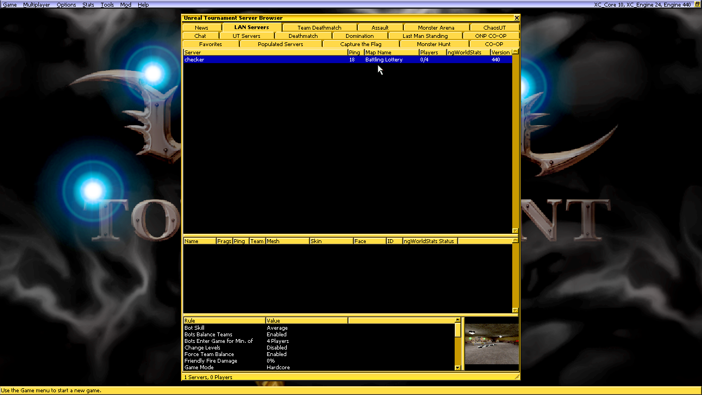Click 'Force Team Balance' rule row

point(319,354)
